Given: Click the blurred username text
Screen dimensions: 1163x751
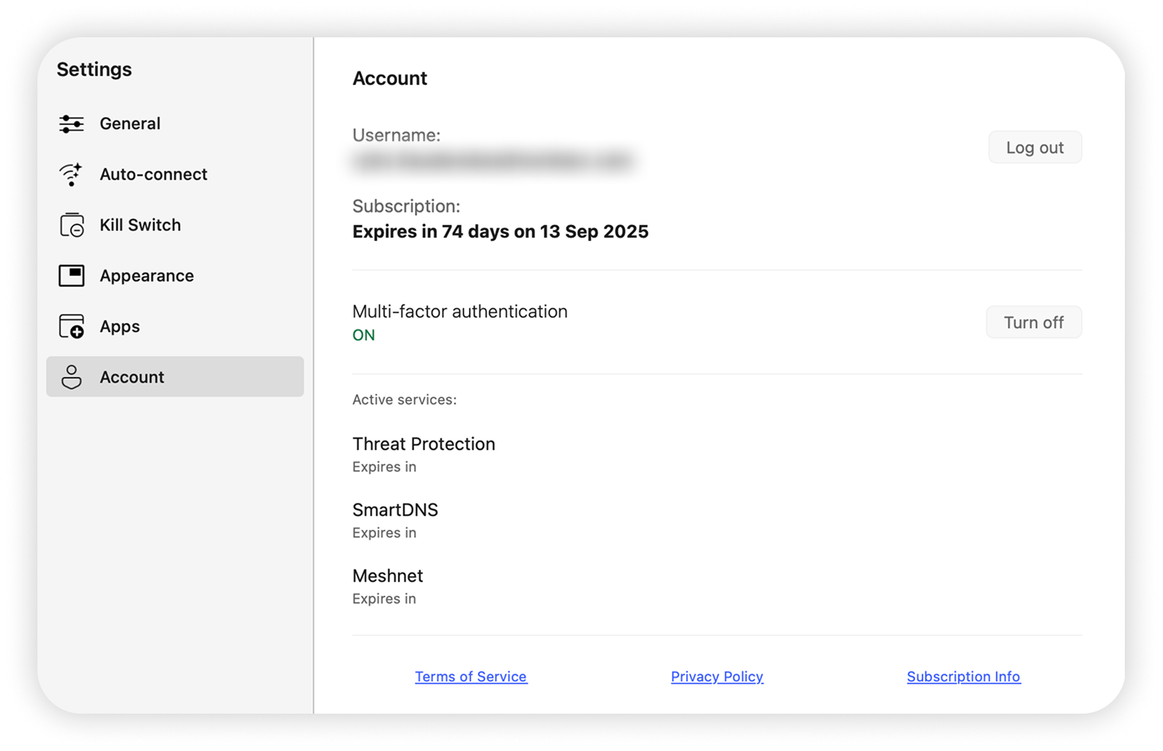Looking at the screenshot, I should click(492, 161).
